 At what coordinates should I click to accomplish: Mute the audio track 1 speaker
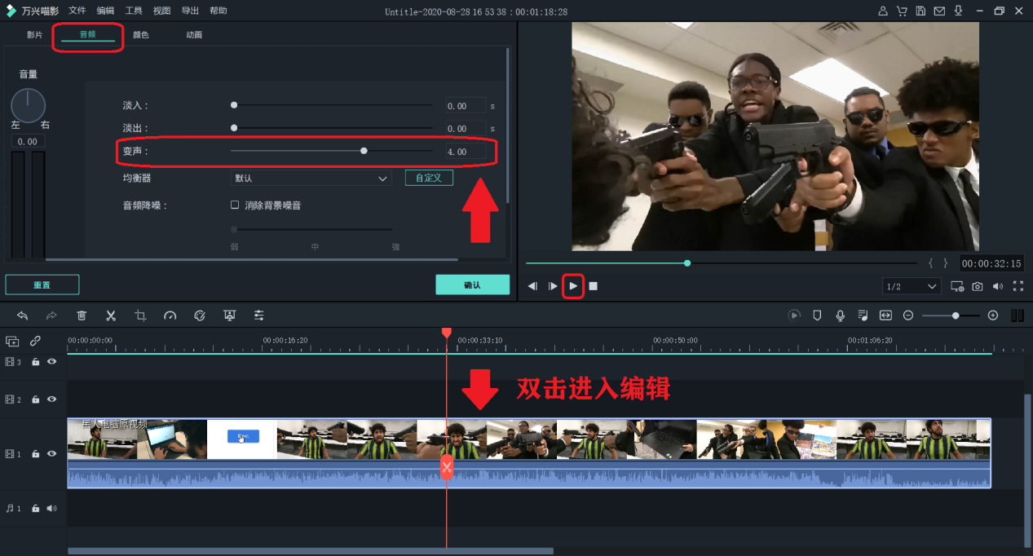(x=52, y=508)
